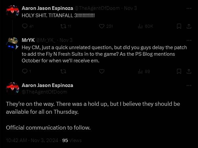Reply to MrYK's question tweet

(x=25, y=71)
